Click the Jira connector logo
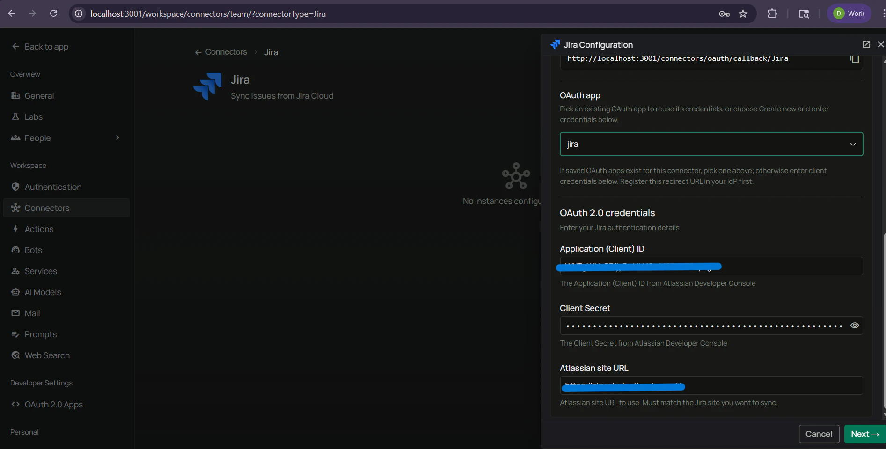Viewport: 886px width, 449px height. click(207, 87)
